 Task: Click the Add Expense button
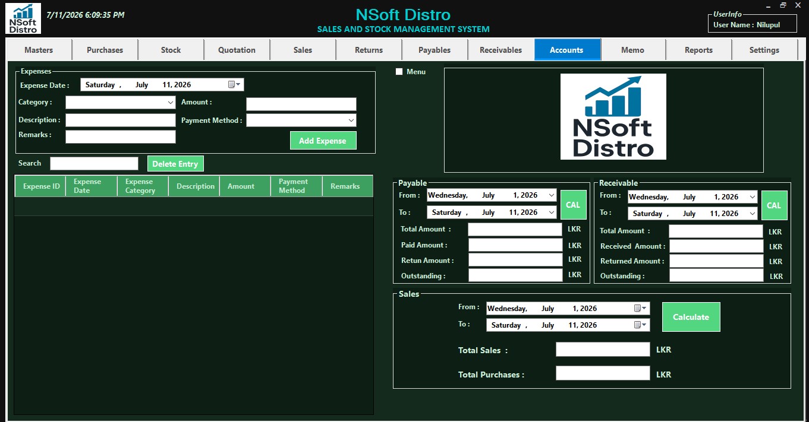pyautogui.click(x=323, y=141)
